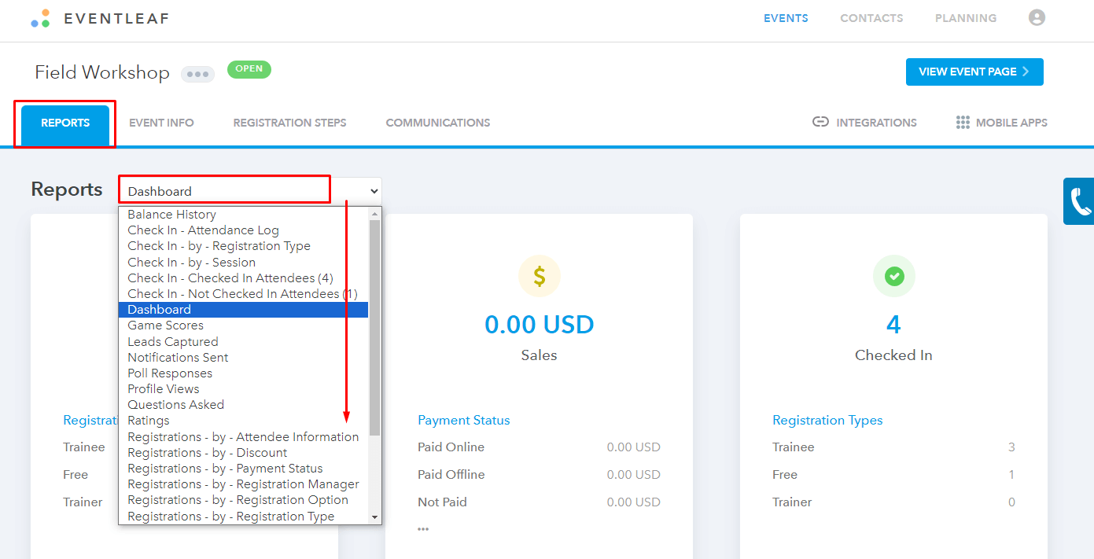Image resolution: width=1094 pixels, height=559 pixels.
Task: Open the Reports dropdown showing Dashboard
Action: tap(250, 191)
